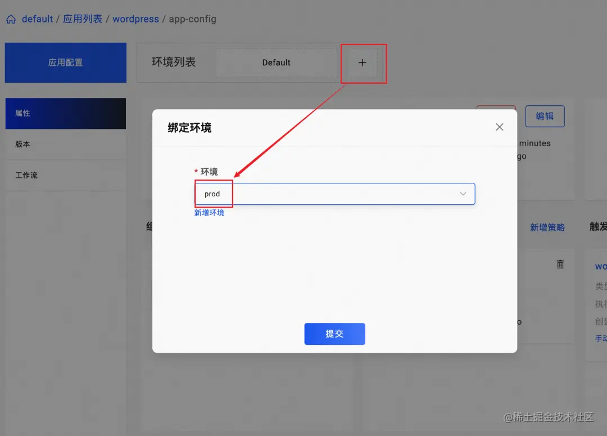The height and width of the screenshot is (436, 607).
Task: Click the plus icon to add environment
Action: tap(362, 62)
